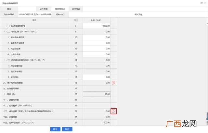Collapse the (三) 其他扣除 (14+15+16+17) group
This screenshot has width=208, height=133.
[x=4, y=60]
